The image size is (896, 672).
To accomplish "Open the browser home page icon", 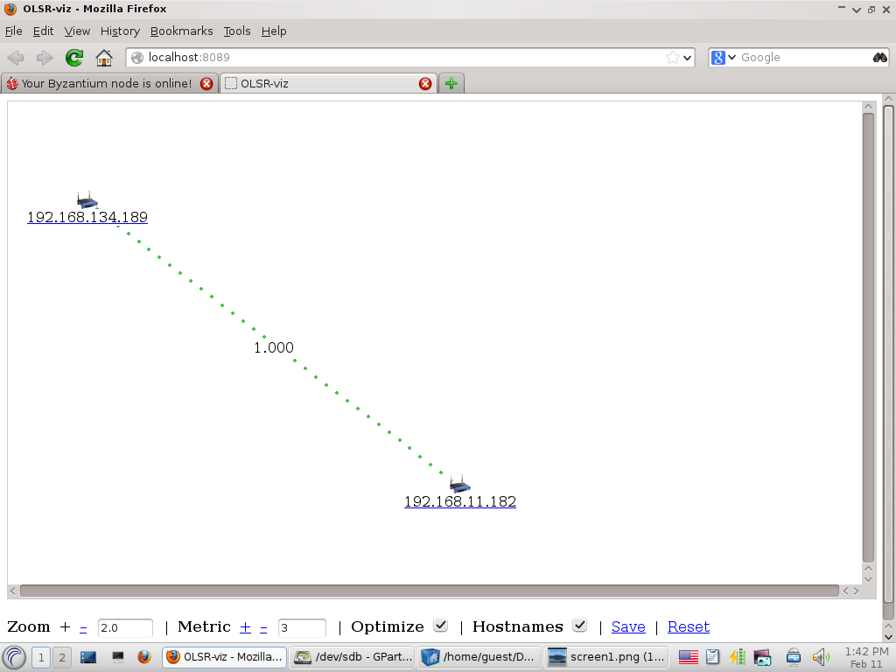I will pos(104,58).
